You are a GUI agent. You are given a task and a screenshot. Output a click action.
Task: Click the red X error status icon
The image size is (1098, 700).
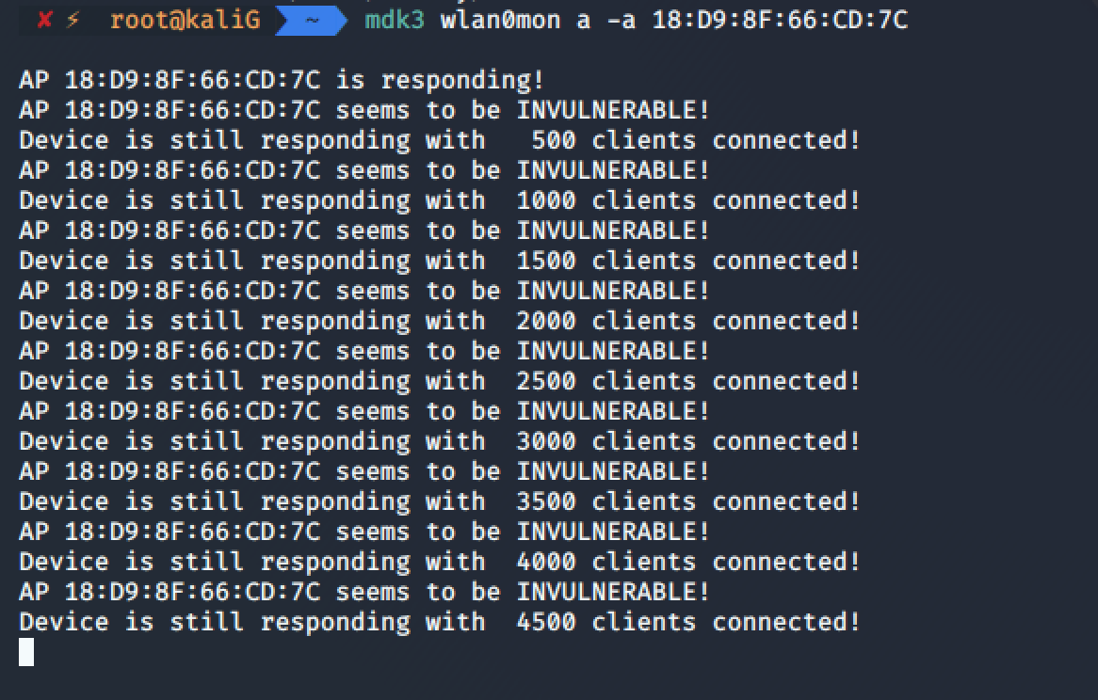[45, 20]
